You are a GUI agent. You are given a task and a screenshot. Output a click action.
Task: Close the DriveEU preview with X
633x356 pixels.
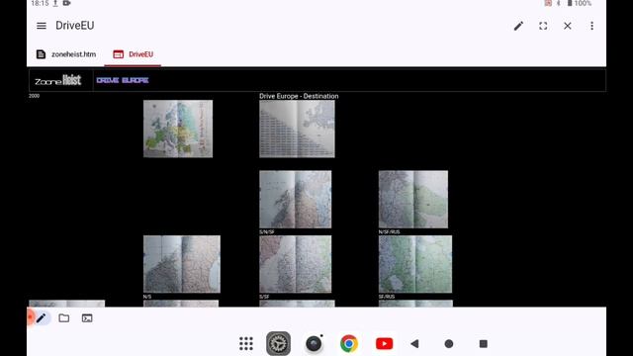(x=567, y=26)
